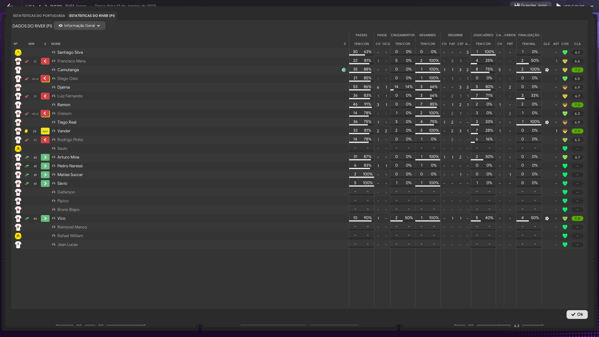Click the red substituted-off arrow for Luiz Fernando
Screen dimensions: 599x337
pos(45,96)
